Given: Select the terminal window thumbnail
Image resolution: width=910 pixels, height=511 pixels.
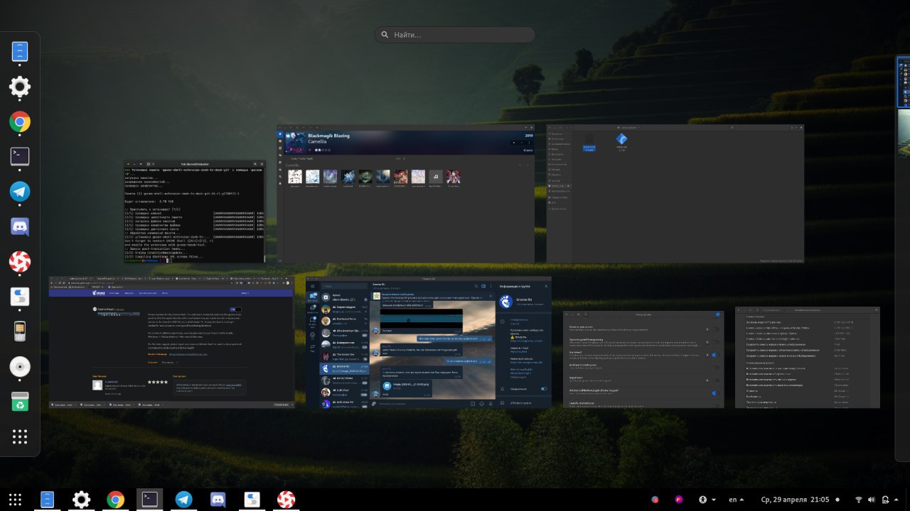Looking at the screenshot, I should click(195, 211).
